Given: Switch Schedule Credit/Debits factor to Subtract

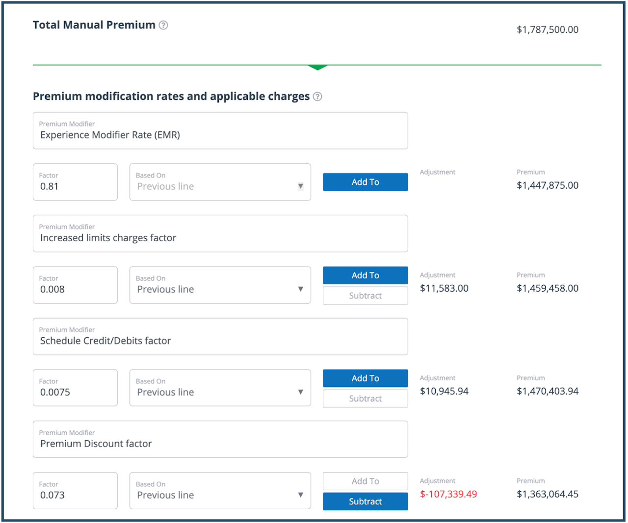Looking at the screenshot, I should point(365,398).
